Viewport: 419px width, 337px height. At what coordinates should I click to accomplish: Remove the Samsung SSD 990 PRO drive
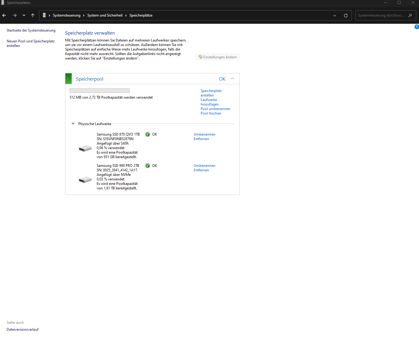pyautogui.click(x=201, y=170)
